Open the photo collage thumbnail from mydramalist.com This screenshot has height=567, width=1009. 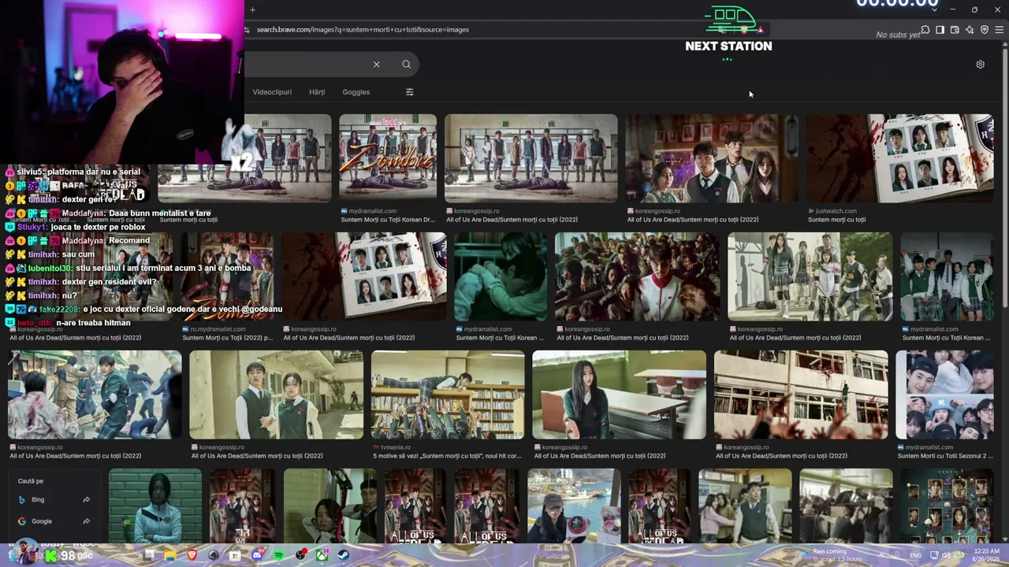[944, 395]
